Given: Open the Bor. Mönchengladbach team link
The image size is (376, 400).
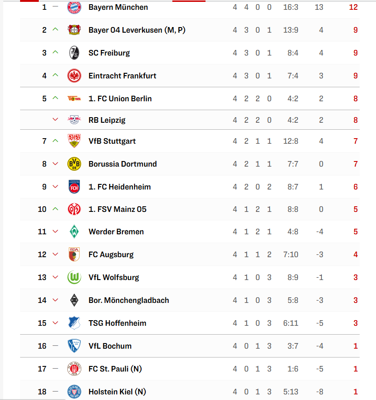Looking at the screenshot, I should pyautogui.click(x=128, y=300).
